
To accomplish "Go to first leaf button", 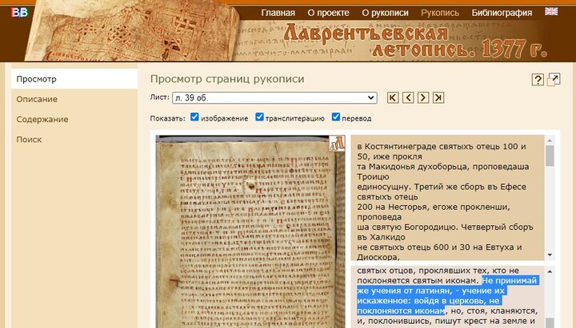I will click(x=393, y=97).
